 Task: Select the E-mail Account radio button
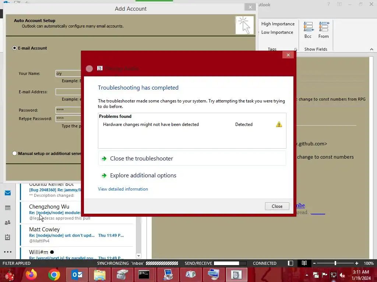[14, 48]
